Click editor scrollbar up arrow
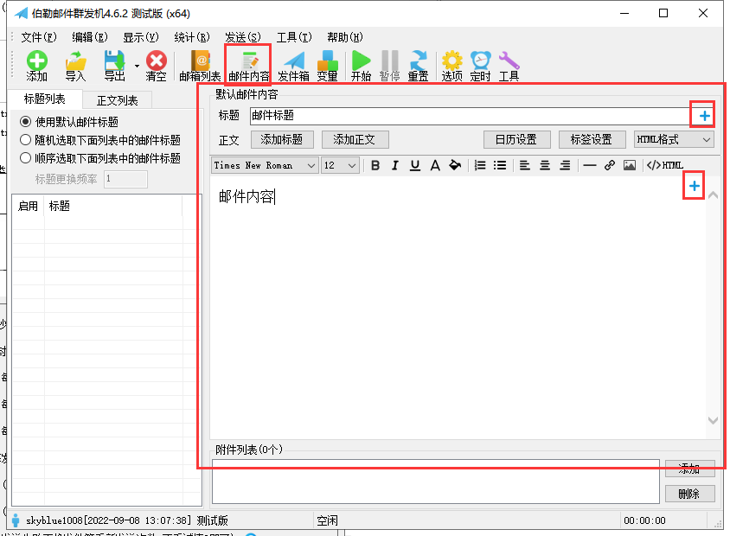Screen dimensions: 730x536 [713, 196]
